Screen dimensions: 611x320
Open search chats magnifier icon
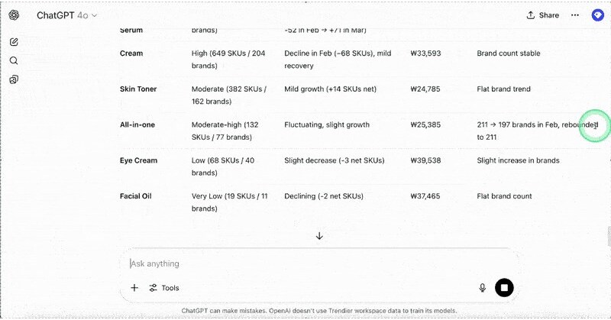pyautogui.click(x=14, y=60)
